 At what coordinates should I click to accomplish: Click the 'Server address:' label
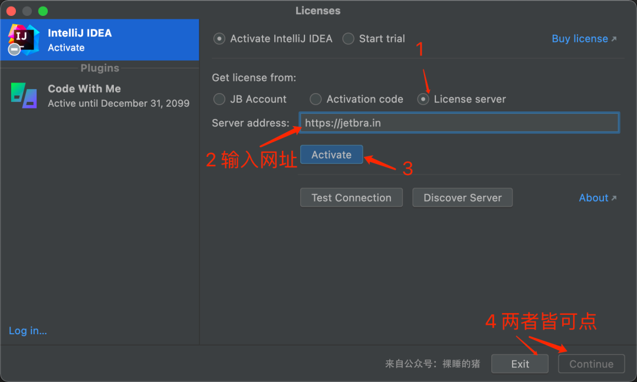click(x=251, y=123)
